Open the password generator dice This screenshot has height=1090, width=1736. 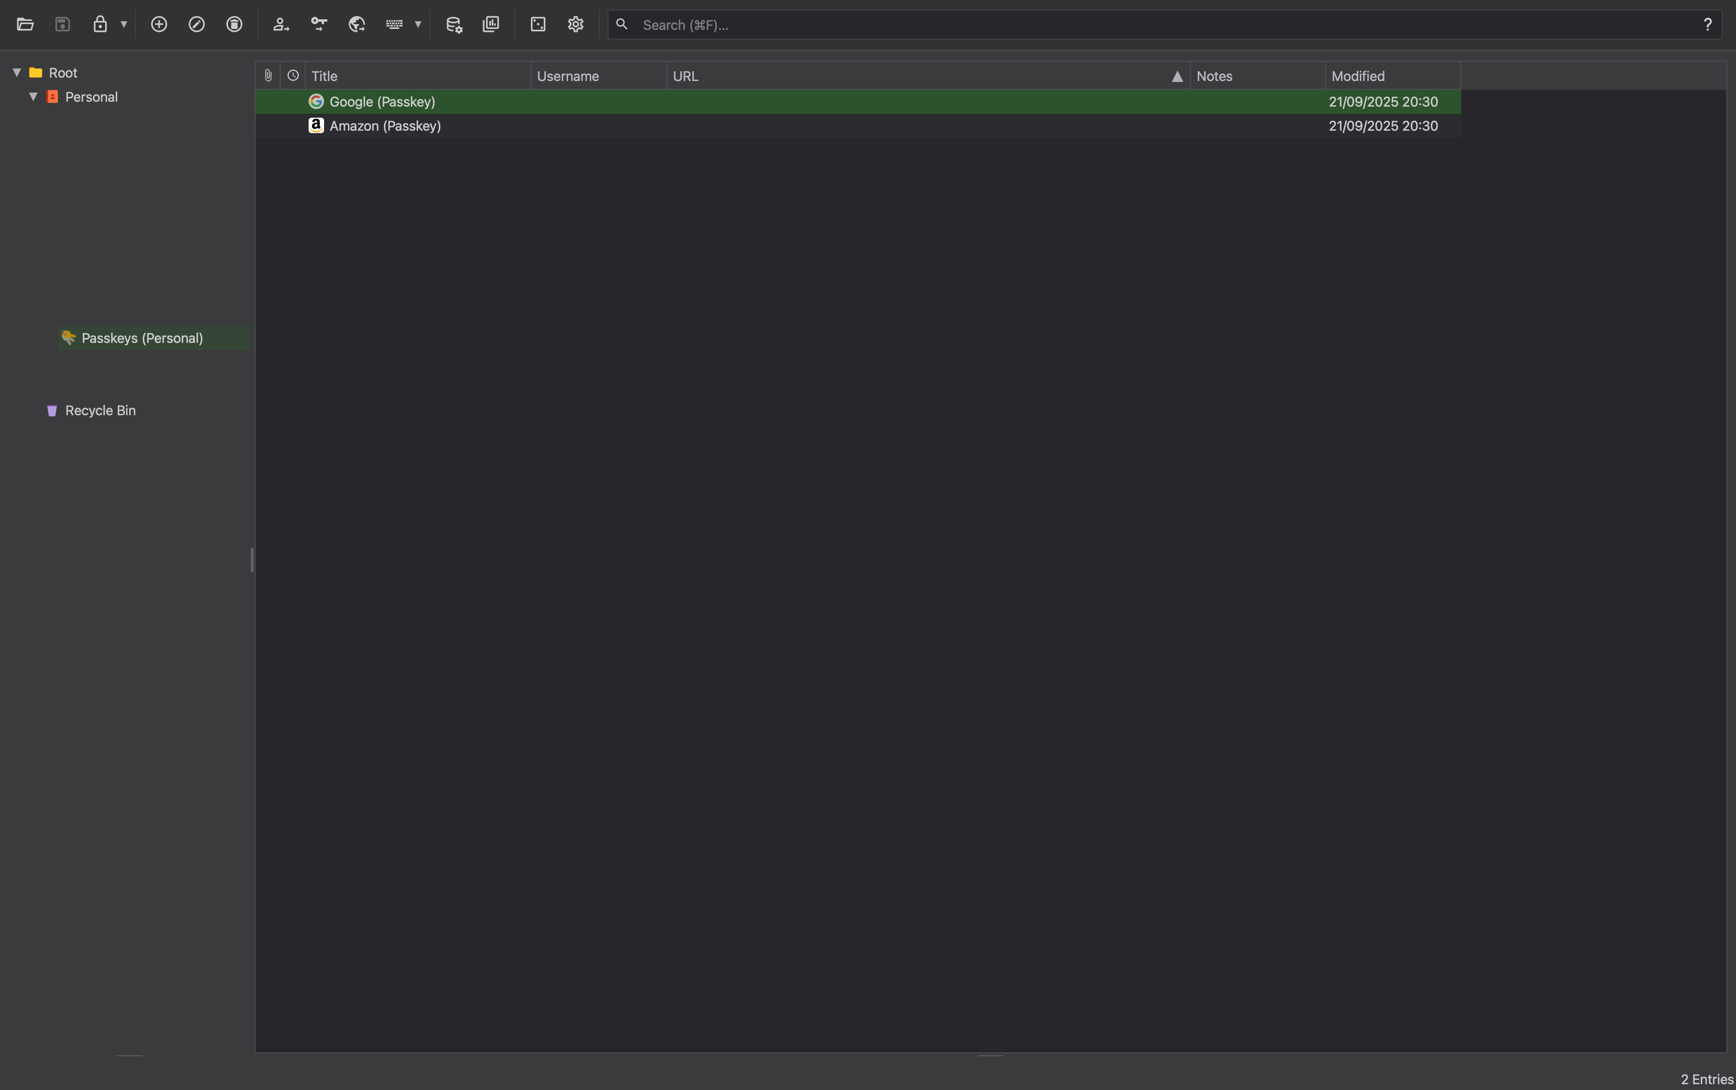538,25
